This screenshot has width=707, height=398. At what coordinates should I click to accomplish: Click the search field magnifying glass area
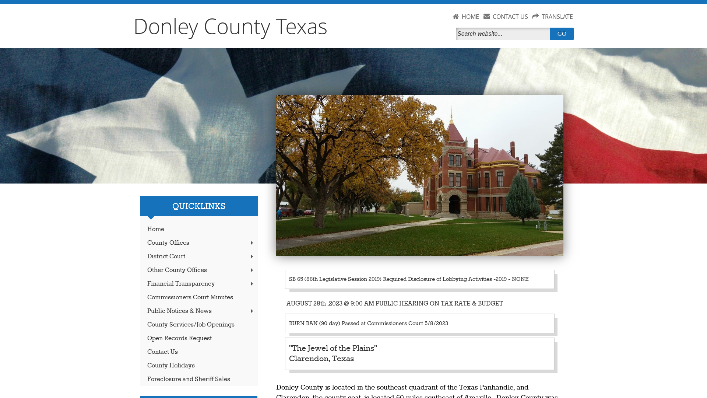pos(503,34)
